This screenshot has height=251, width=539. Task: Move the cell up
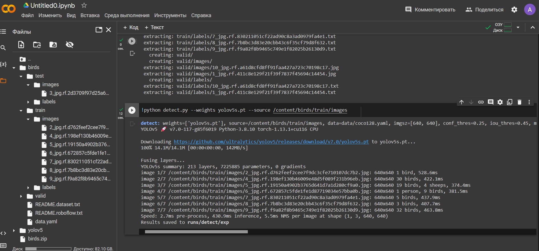462,102
